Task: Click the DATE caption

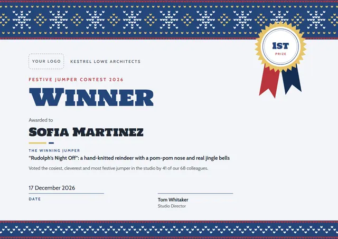Action: pos(35,199)
